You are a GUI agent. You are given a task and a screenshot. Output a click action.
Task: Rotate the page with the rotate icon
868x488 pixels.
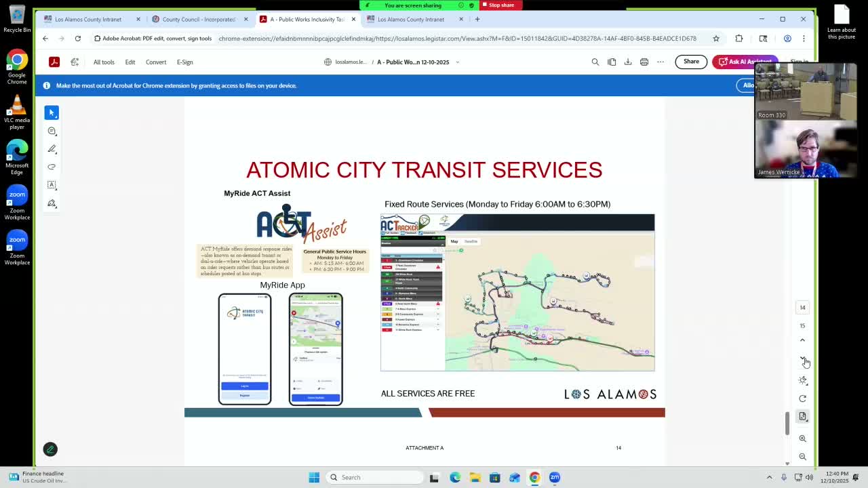click(803, 399)
